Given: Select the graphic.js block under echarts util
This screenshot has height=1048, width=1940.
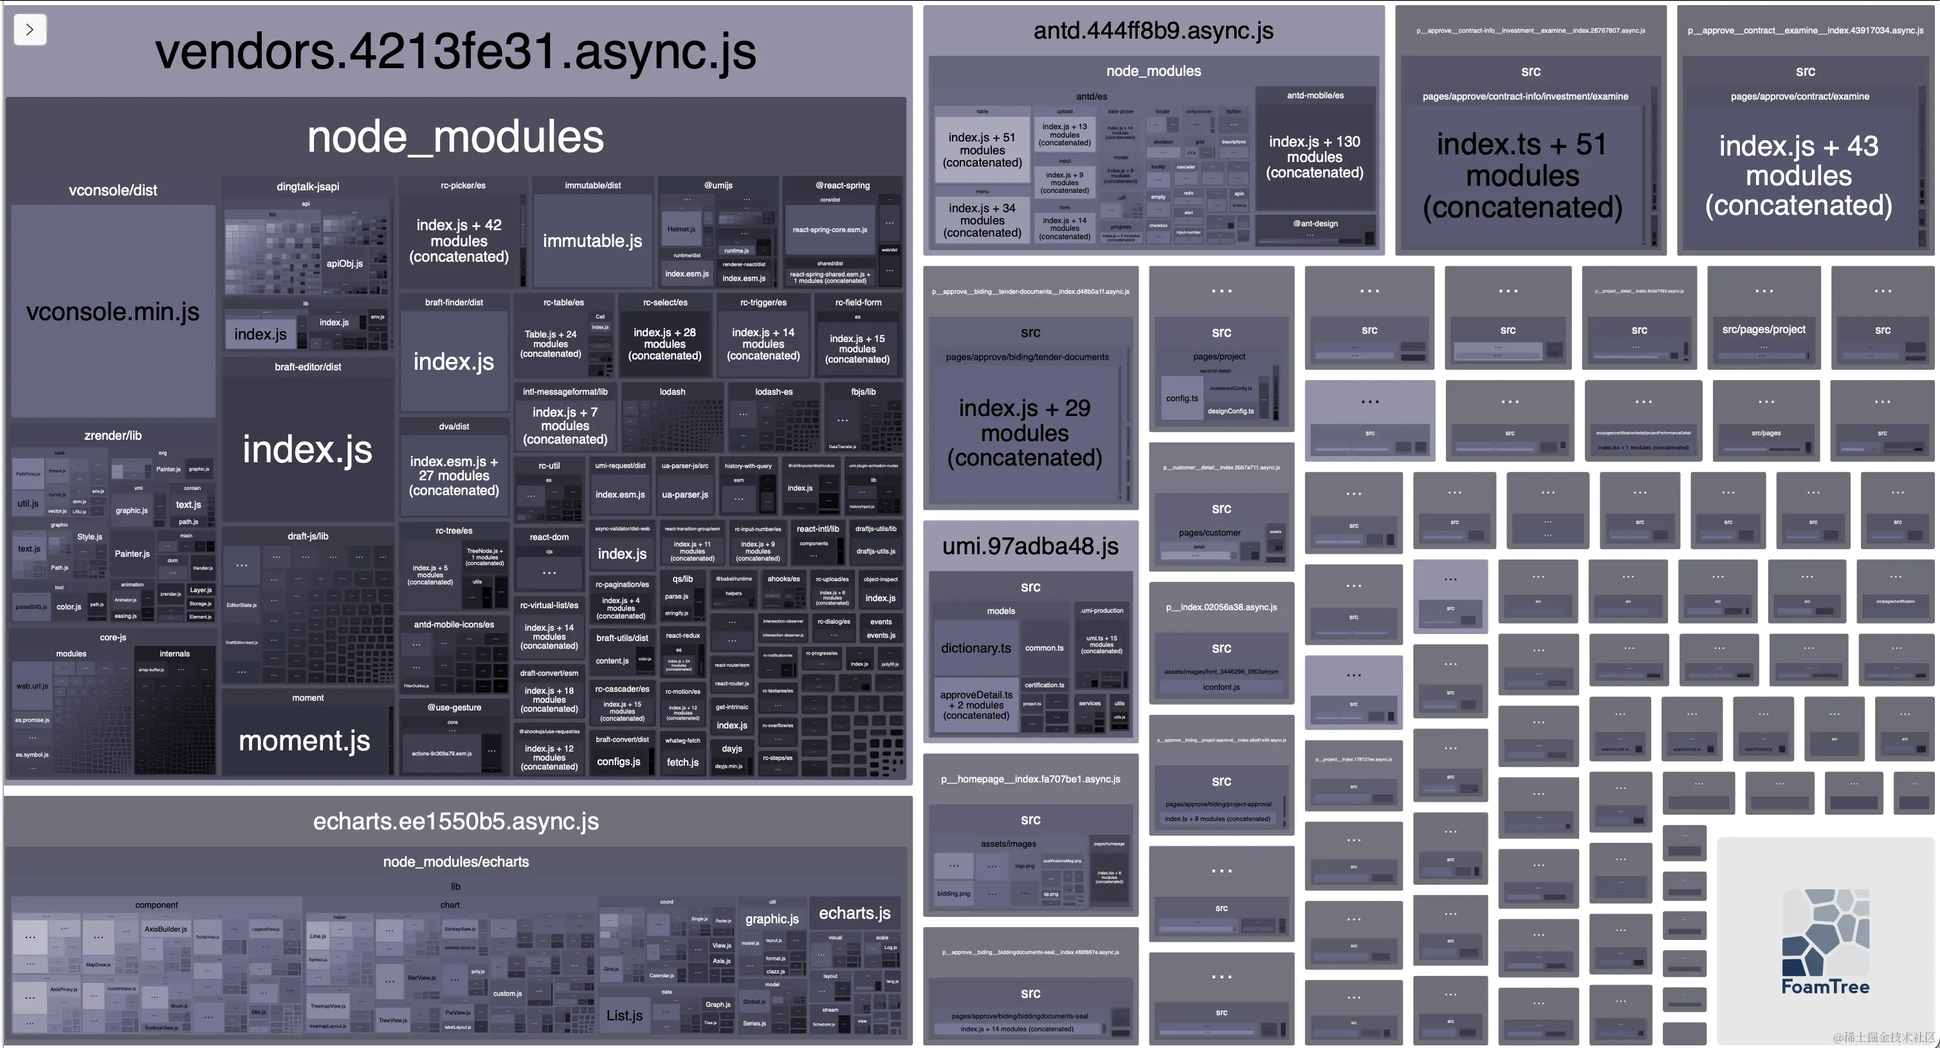Looking at the screenshot, I should coord(771,919).
